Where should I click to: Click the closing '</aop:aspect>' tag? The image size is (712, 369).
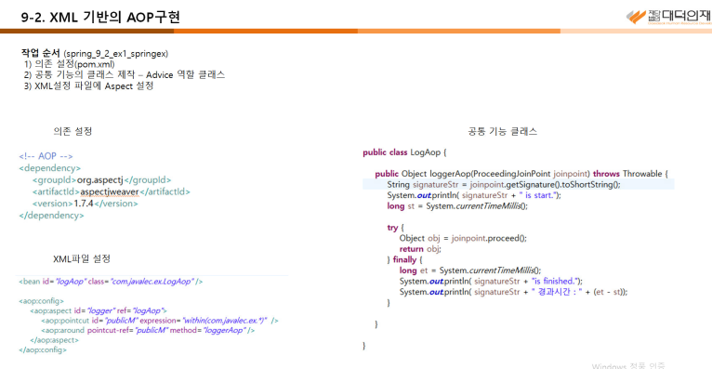(55, 340)
